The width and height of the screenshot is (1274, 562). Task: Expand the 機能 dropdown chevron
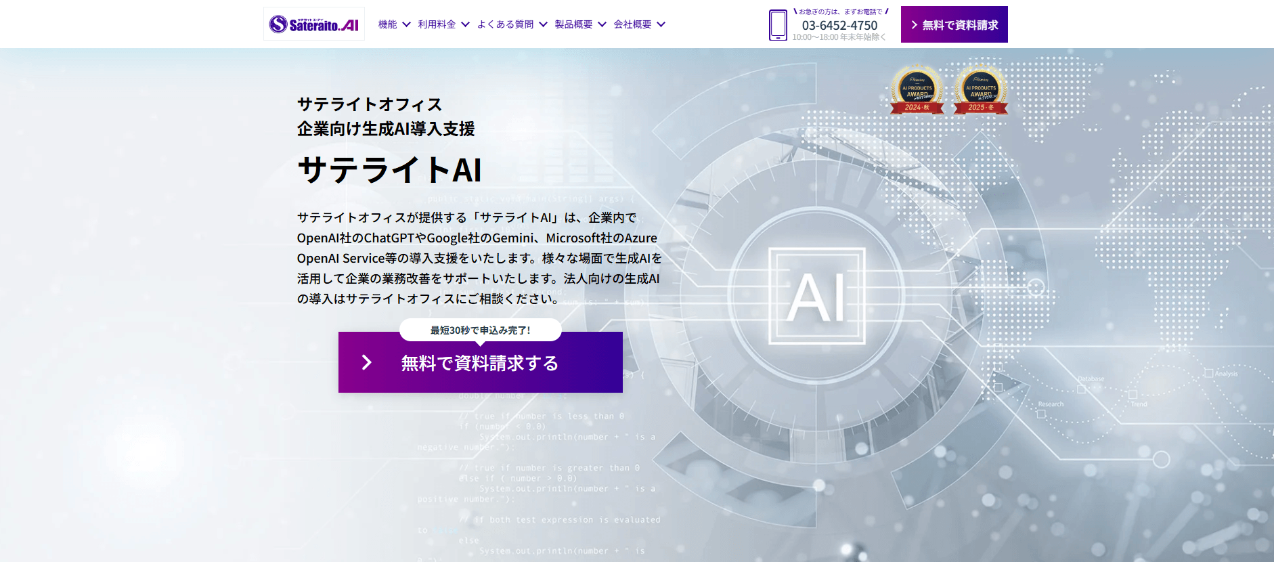tap(406, 24)
